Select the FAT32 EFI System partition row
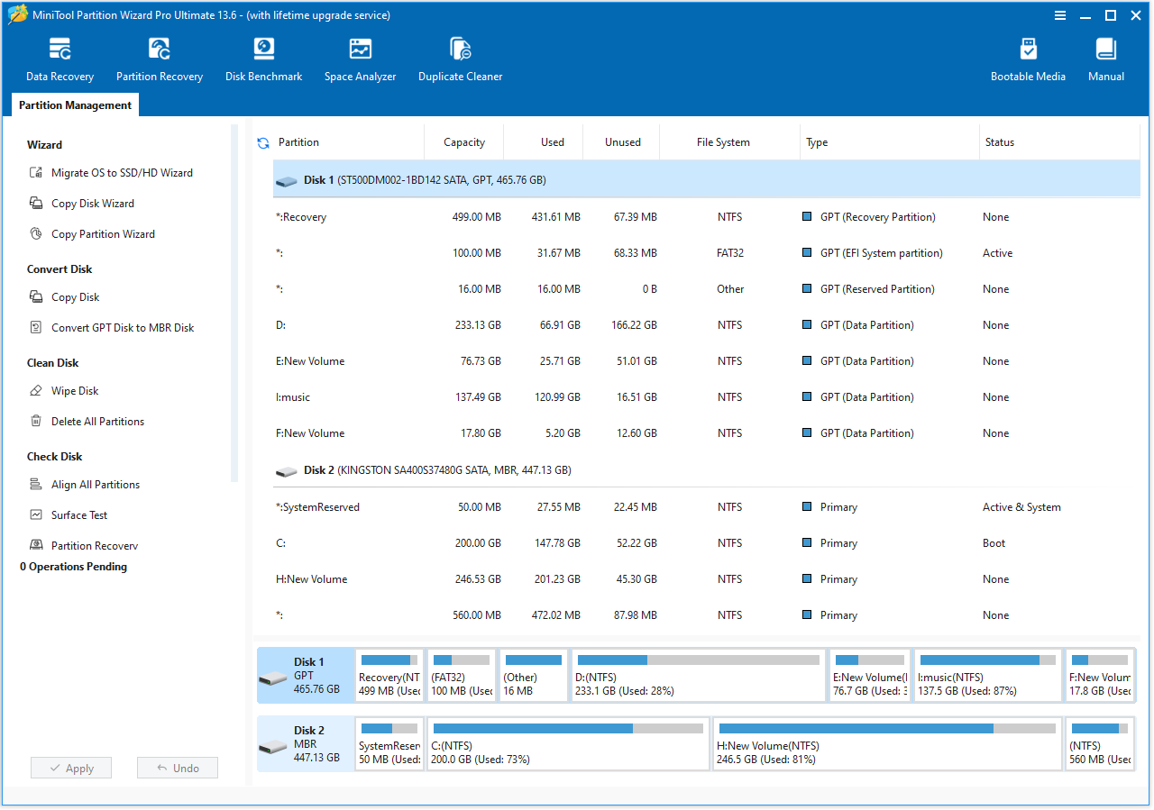Image resolution: width=1154 pixels, height=810 pixels. (707, 253)
